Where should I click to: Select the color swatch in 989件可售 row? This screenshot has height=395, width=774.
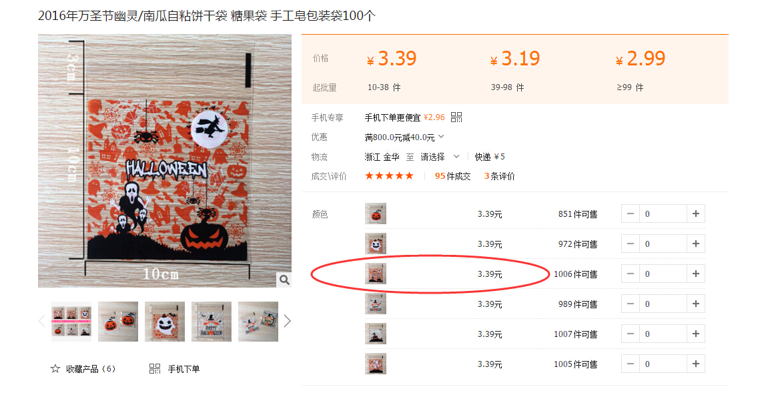(x=376, y=304)
